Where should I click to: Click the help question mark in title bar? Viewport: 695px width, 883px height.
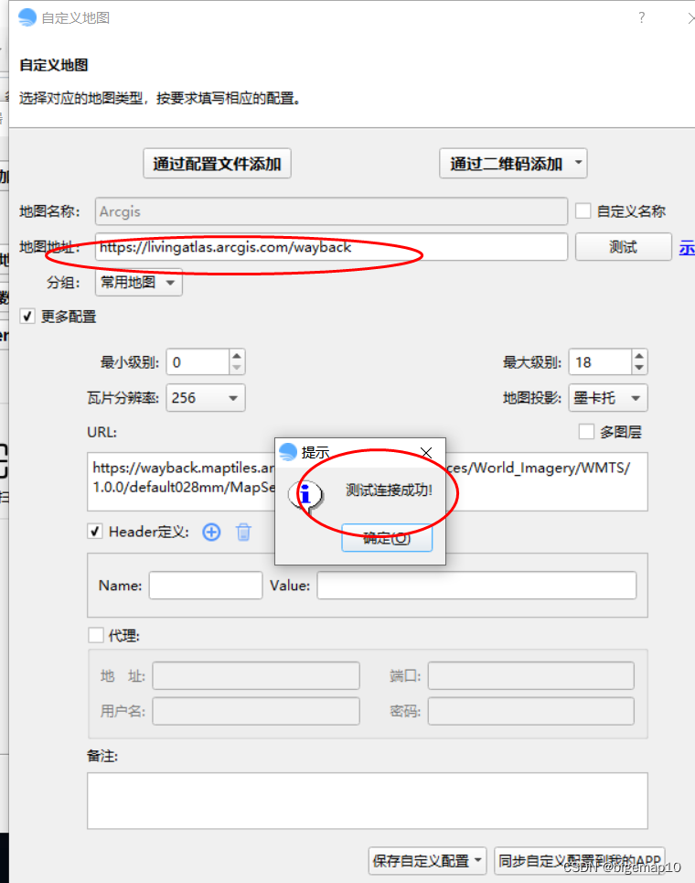tap(642, 17)
